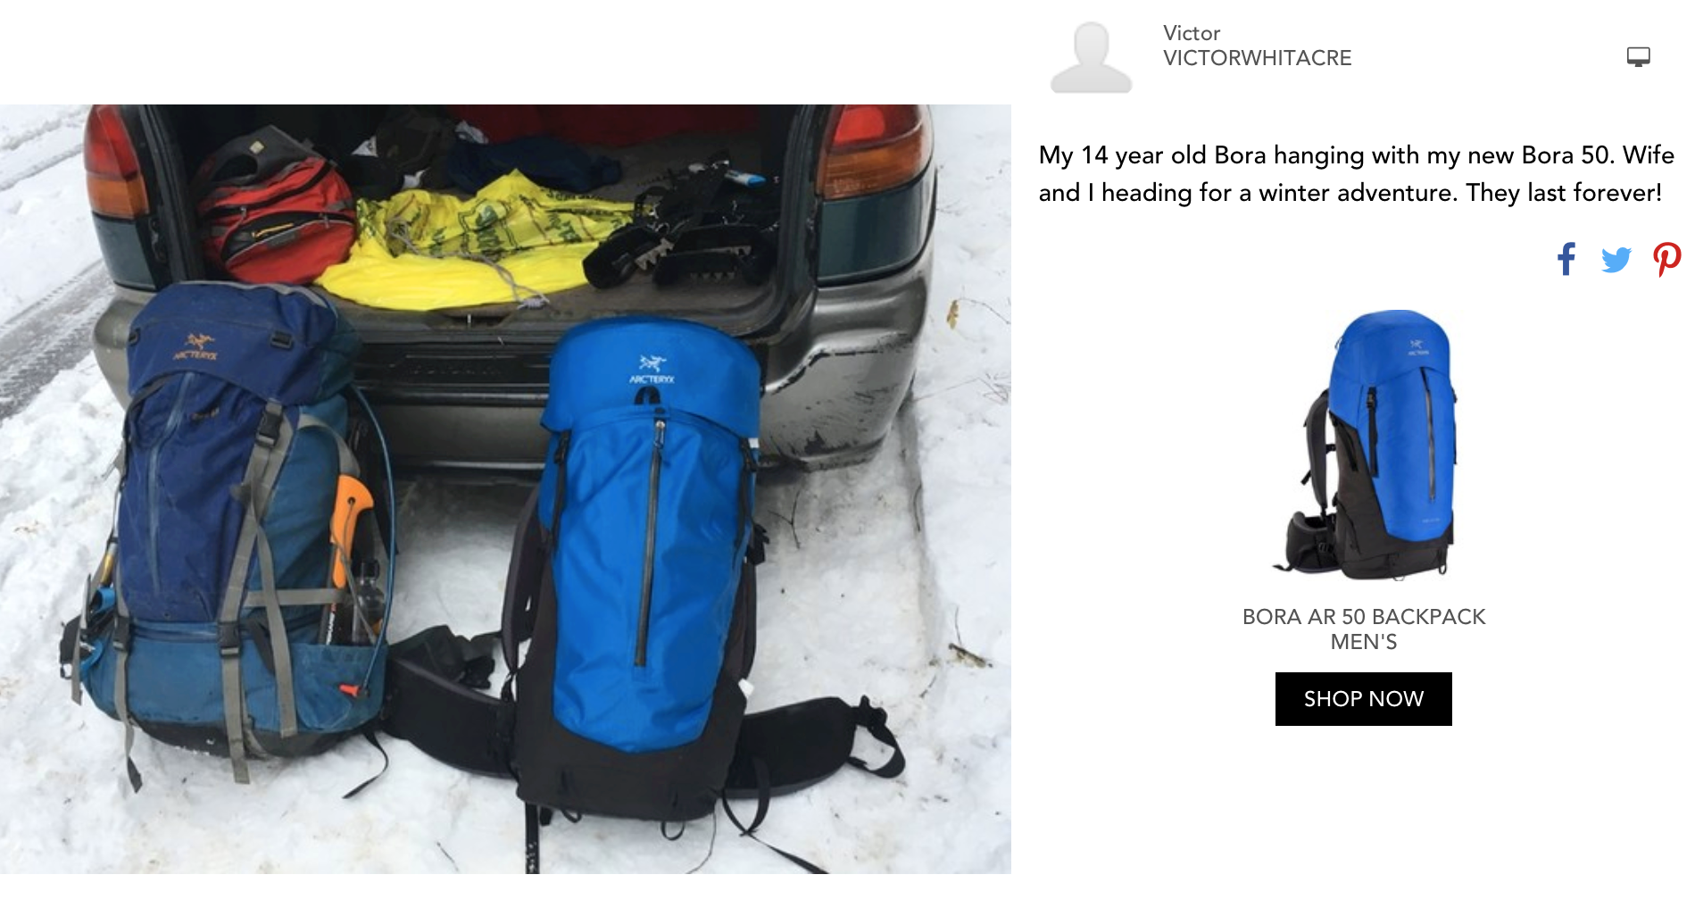
Task: Click the Arc'teryx logo on bright blue pack
Action: click(x=652, y=369)
